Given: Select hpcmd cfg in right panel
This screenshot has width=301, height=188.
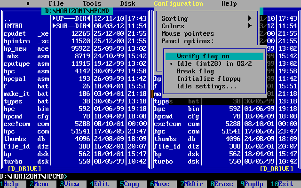Looking at the screenshot, I should click(226, 117).
